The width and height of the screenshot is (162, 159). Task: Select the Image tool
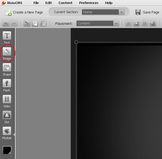(x=7, y=51)
